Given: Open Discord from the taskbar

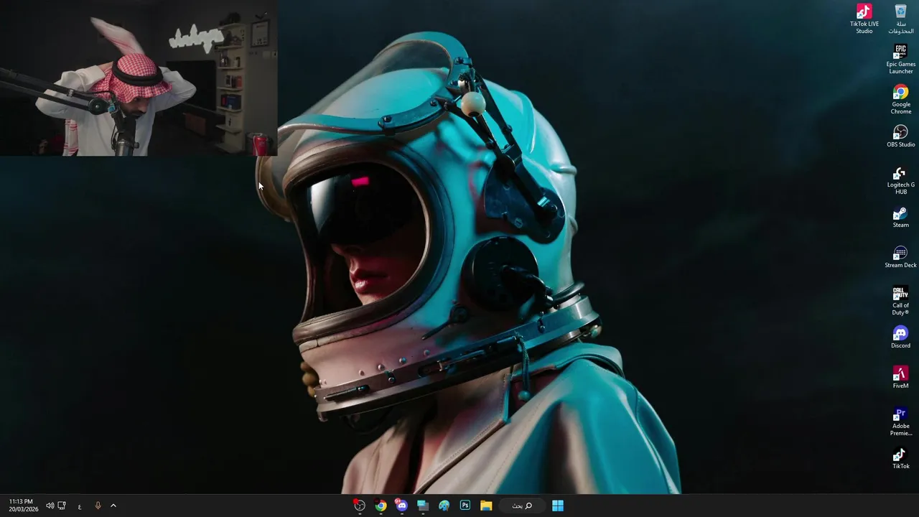Looking at the screenshot, I should click(401, 506).
